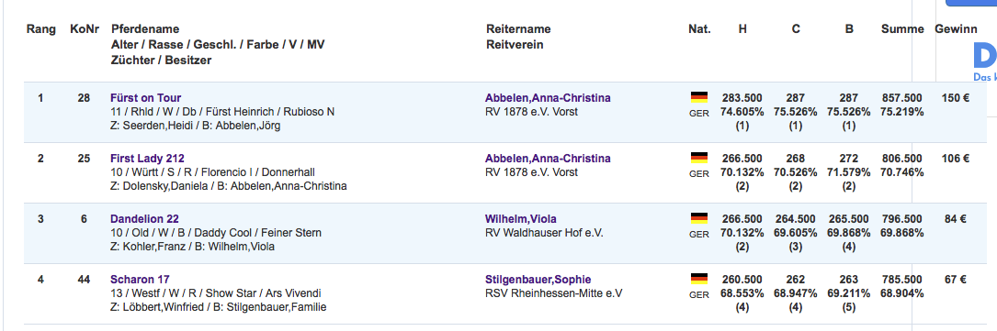Click the Rang column header

(40, 29)
